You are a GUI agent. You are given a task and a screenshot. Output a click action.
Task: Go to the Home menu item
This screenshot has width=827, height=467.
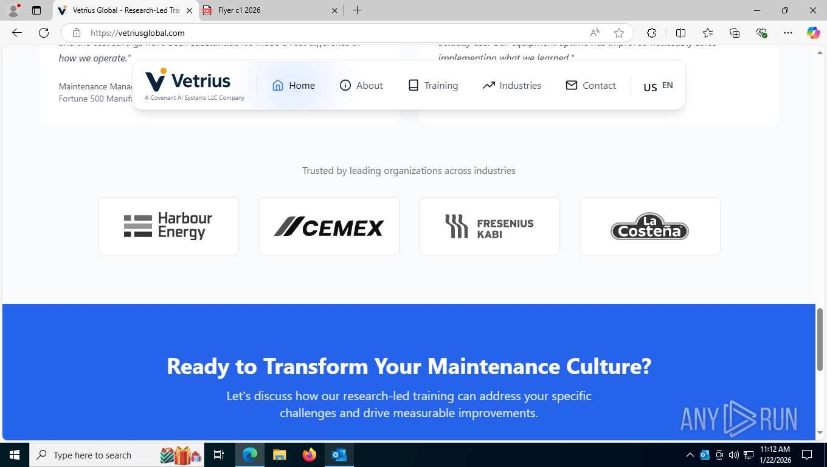pyautogui.click(x=294, y=85)
